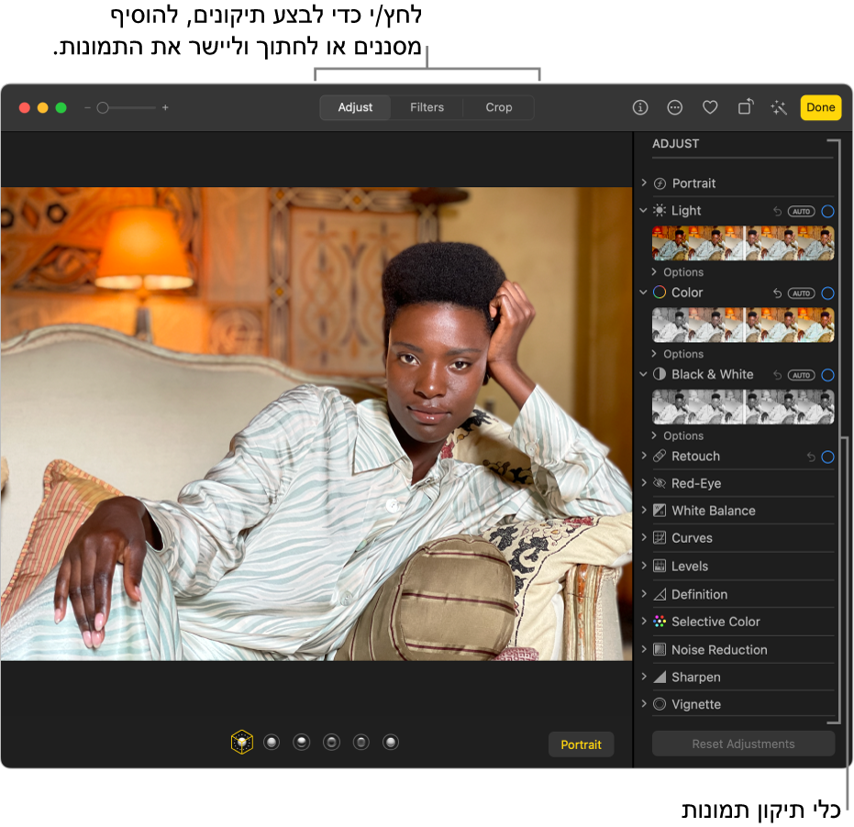Image resolution: width=854 pixels, height=827 pixels.
Task: Collapse the Black & White section
Action: pyautogui.click(x=642, y=374)
